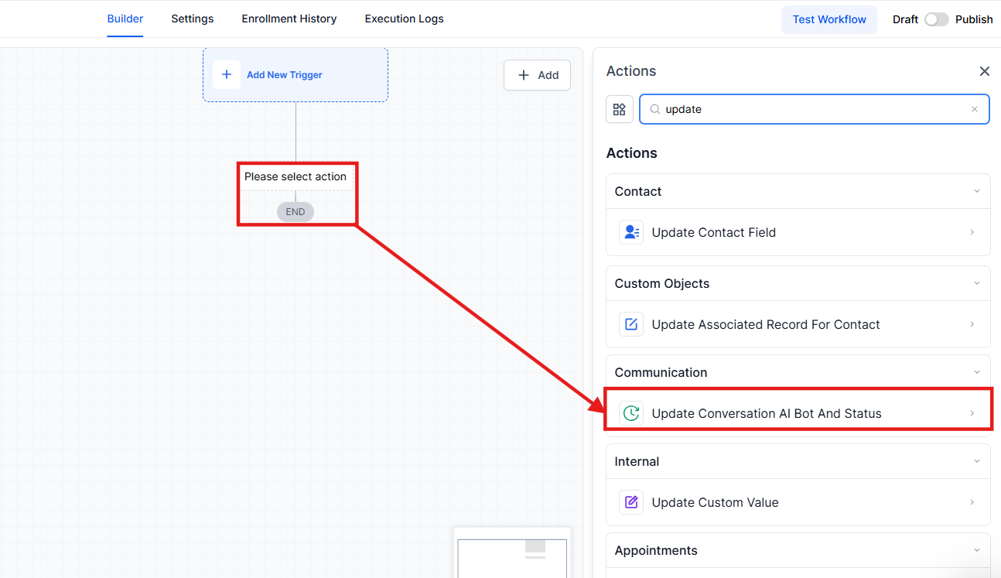Click the Update Conversation AI Bot clock icon
This screenshot has width=1001, height=578.
point(631,413)
